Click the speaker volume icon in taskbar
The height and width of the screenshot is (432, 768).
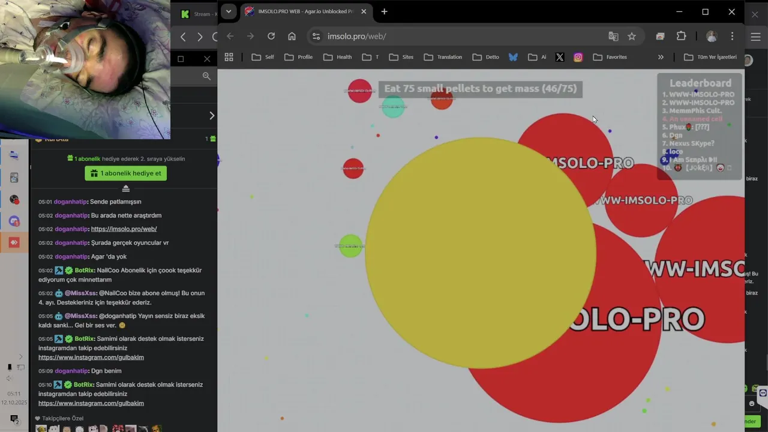pos(9,378)
